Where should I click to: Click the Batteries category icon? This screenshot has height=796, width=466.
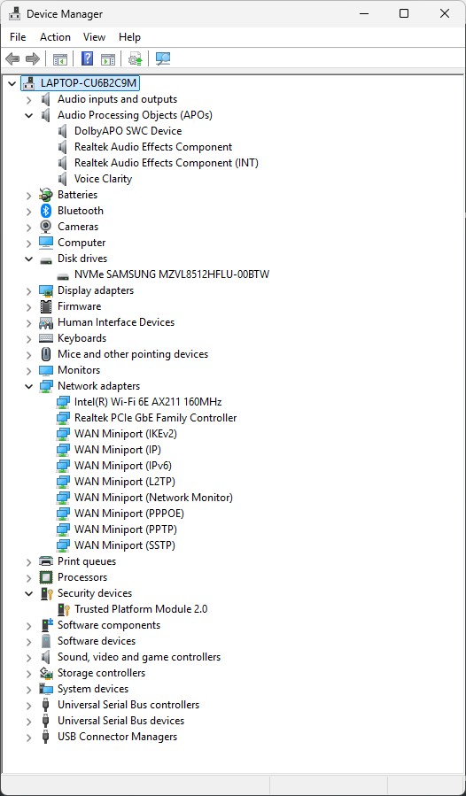46,195
